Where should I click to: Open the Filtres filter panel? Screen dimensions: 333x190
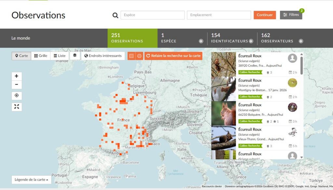tap(291, 15)
